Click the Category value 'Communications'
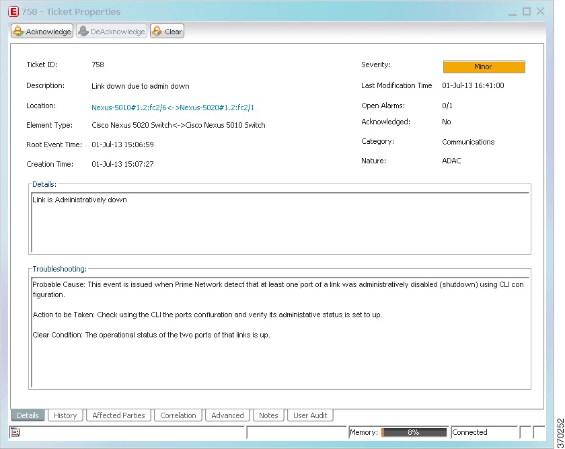 pos(468,142)
